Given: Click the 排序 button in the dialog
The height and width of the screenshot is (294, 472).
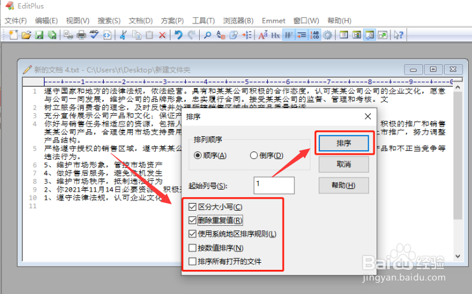Looking at the screenshot, I should [x=344, y=143].
